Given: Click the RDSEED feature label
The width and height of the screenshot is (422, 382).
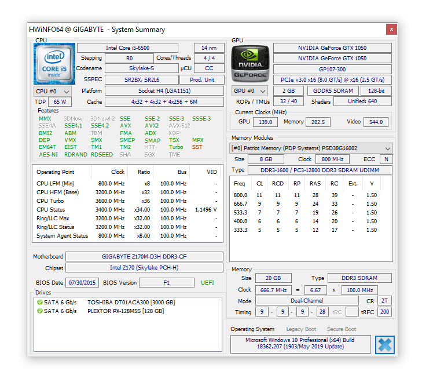Looking at the screenshot, I should 102,155.
